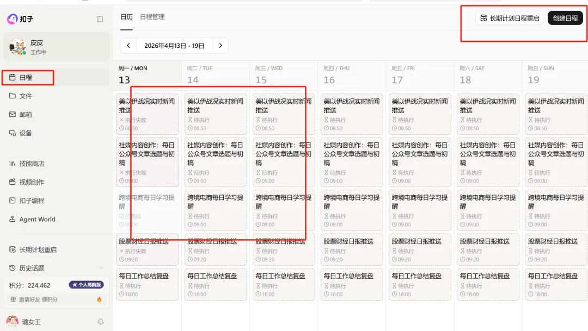Go to next week with right chevron

(220, 46)
